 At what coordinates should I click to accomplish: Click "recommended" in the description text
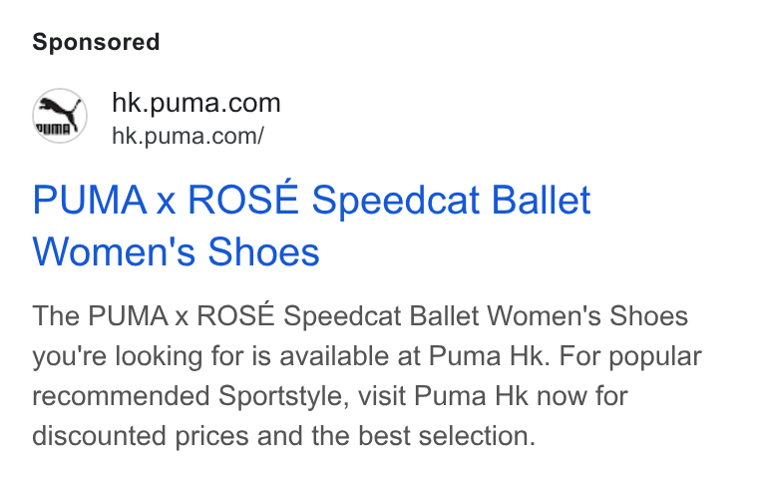pyautogui.click(x=121, y=396)
